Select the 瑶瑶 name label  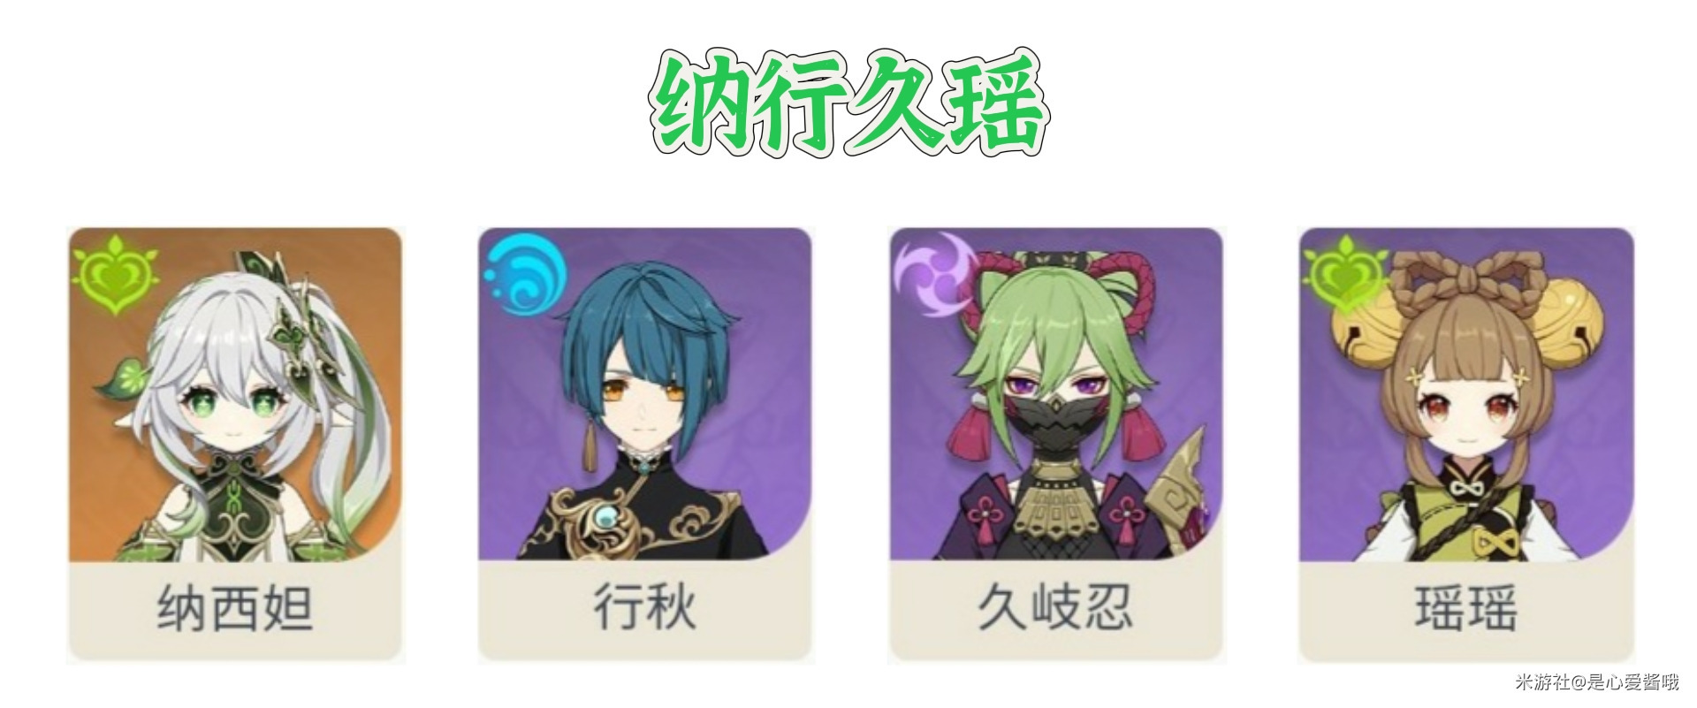click(1466, 609)
